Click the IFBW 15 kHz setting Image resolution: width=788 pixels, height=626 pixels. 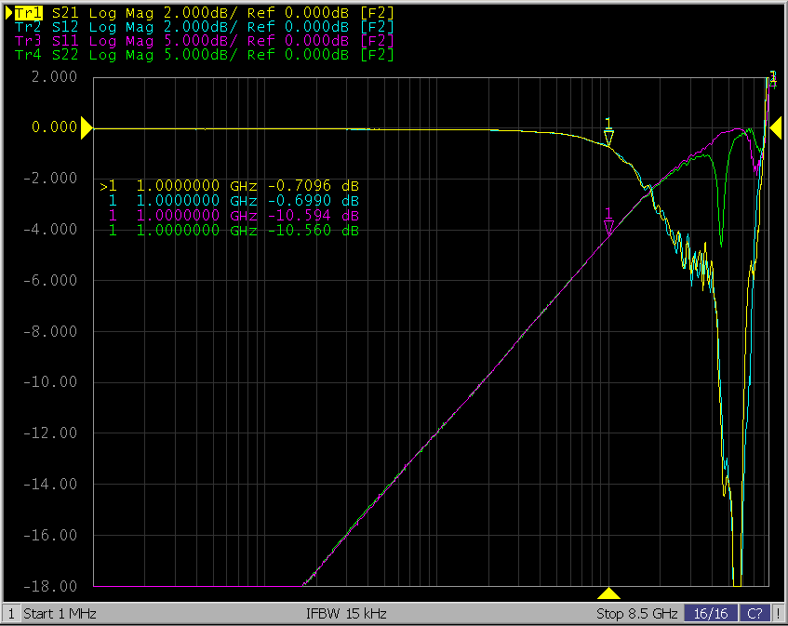pos(346,614)
